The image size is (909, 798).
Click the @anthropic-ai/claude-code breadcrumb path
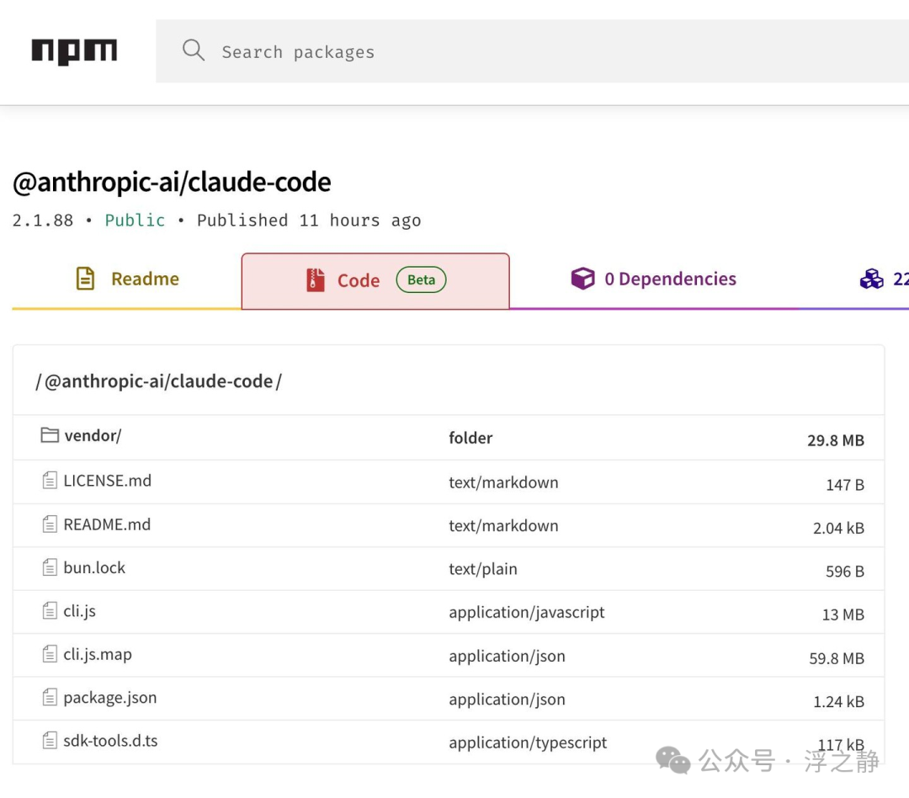tap(158, 381)
